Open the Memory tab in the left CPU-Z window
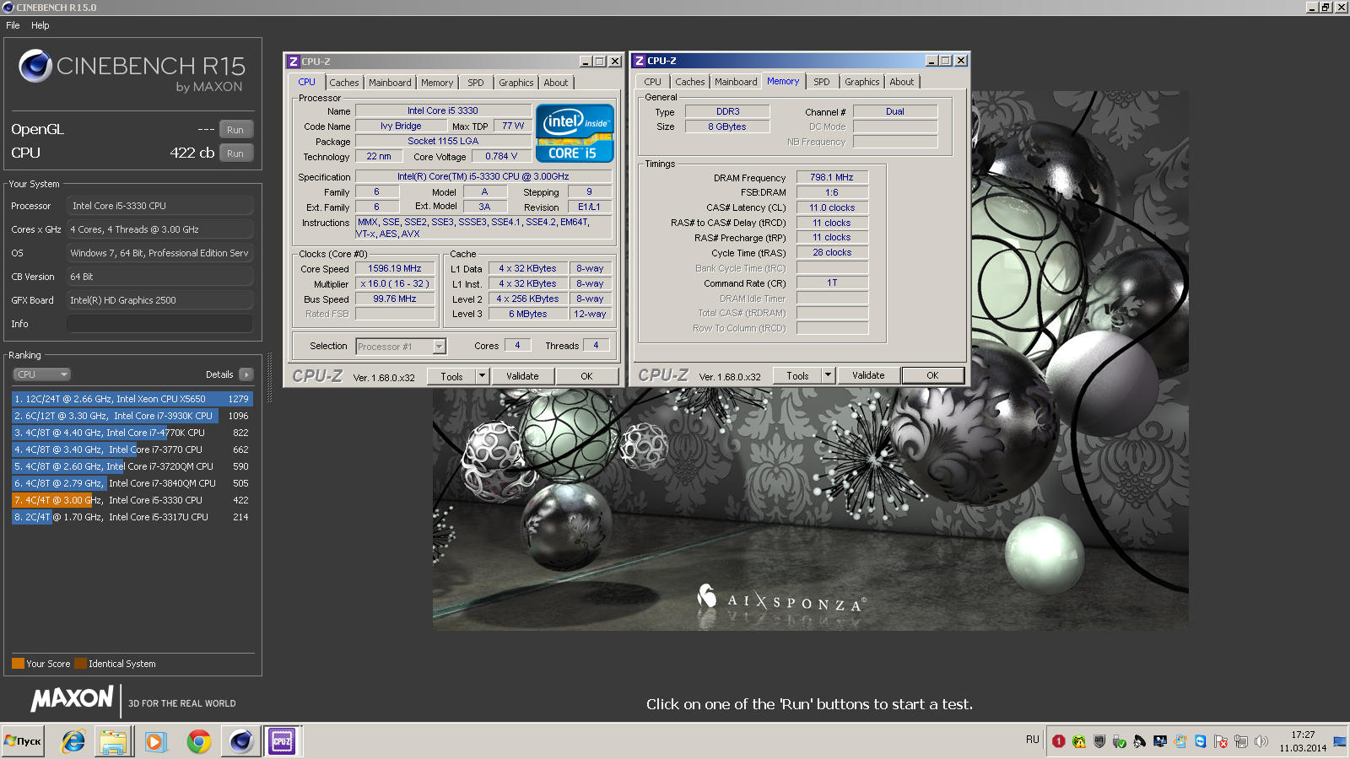The height and width of the screenshot is (759, 1350). pos(437,83)
